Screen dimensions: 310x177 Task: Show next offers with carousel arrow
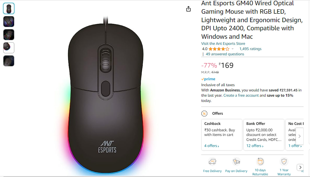pos(299,136)
